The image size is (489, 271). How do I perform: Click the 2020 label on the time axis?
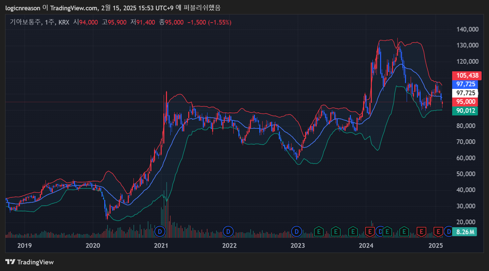[93, 245]
